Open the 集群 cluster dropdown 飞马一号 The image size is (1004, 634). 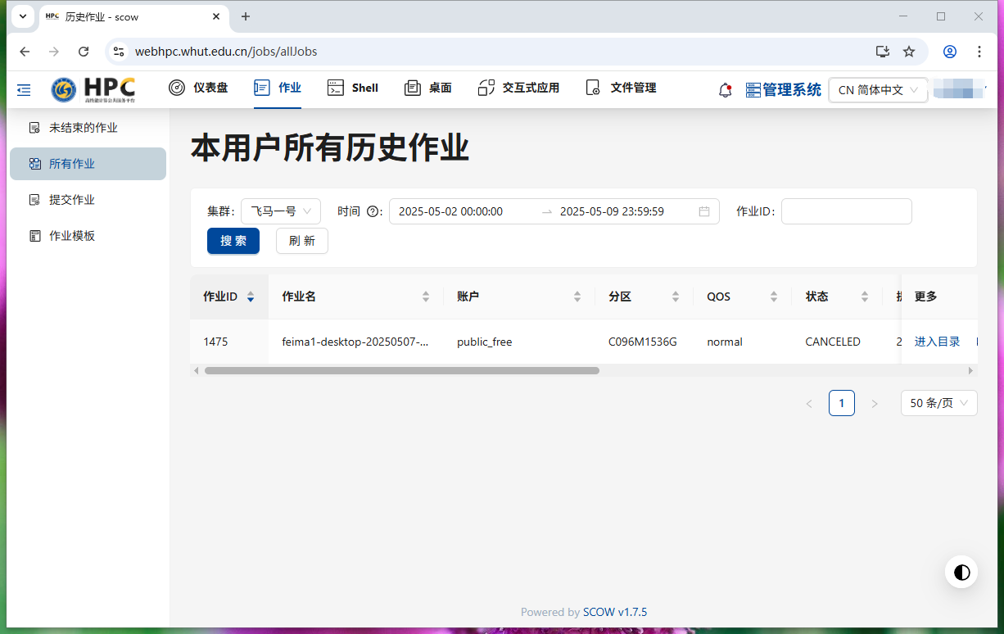pyautogui.click(x=281, y=211)
